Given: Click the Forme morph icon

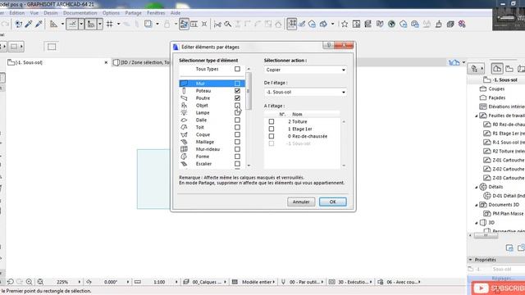Looking at the screenshot, I should point(184,157).
